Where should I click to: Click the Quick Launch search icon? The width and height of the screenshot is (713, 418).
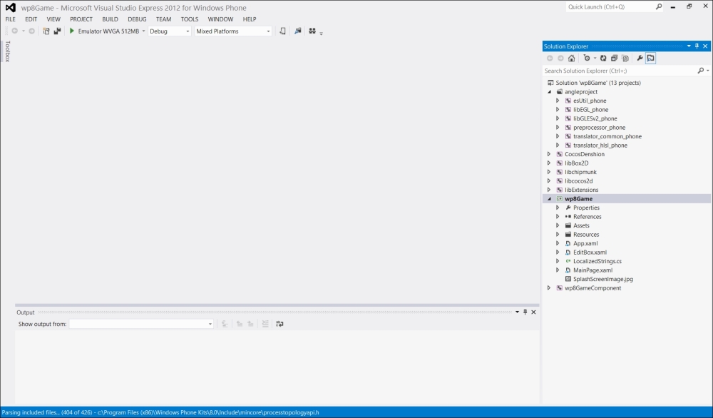click(x=658, y=7)
